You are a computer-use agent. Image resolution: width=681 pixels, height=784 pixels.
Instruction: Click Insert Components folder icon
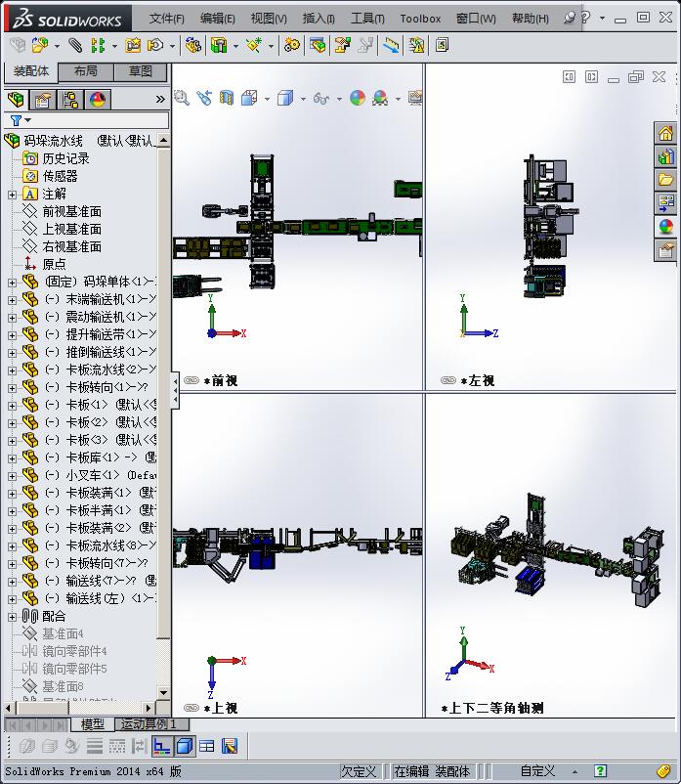tap(40, 46)
